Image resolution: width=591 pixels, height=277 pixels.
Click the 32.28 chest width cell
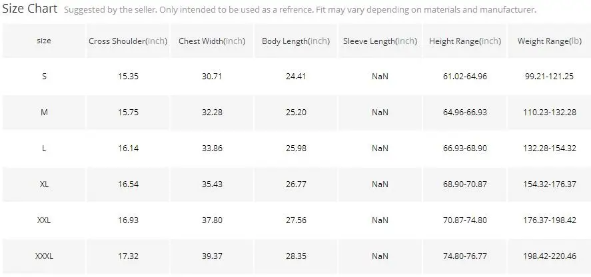(212, 113)
